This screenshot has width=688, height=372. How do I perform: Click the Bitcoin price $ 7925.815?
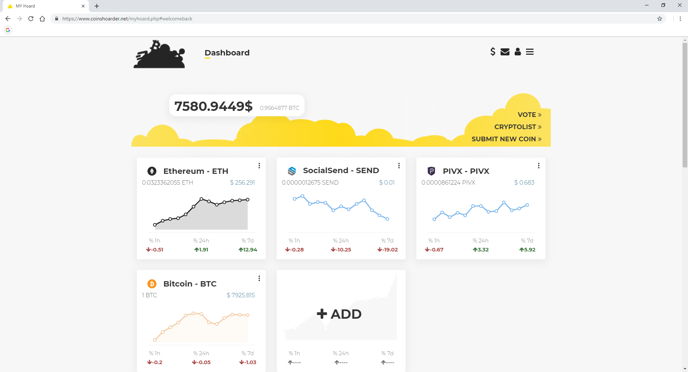(241, 295)
